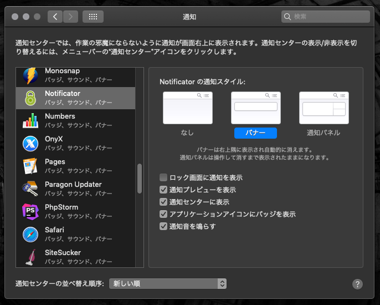The image size is (380, 305).
Task: Enable ロック画面に通知を表示 checkbox
Action: click(163, 177)
